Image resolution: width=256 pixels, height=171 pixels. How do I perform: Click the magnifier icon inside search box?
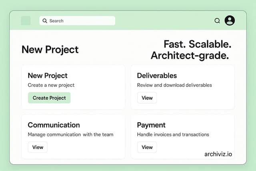(x=45, y=21)
